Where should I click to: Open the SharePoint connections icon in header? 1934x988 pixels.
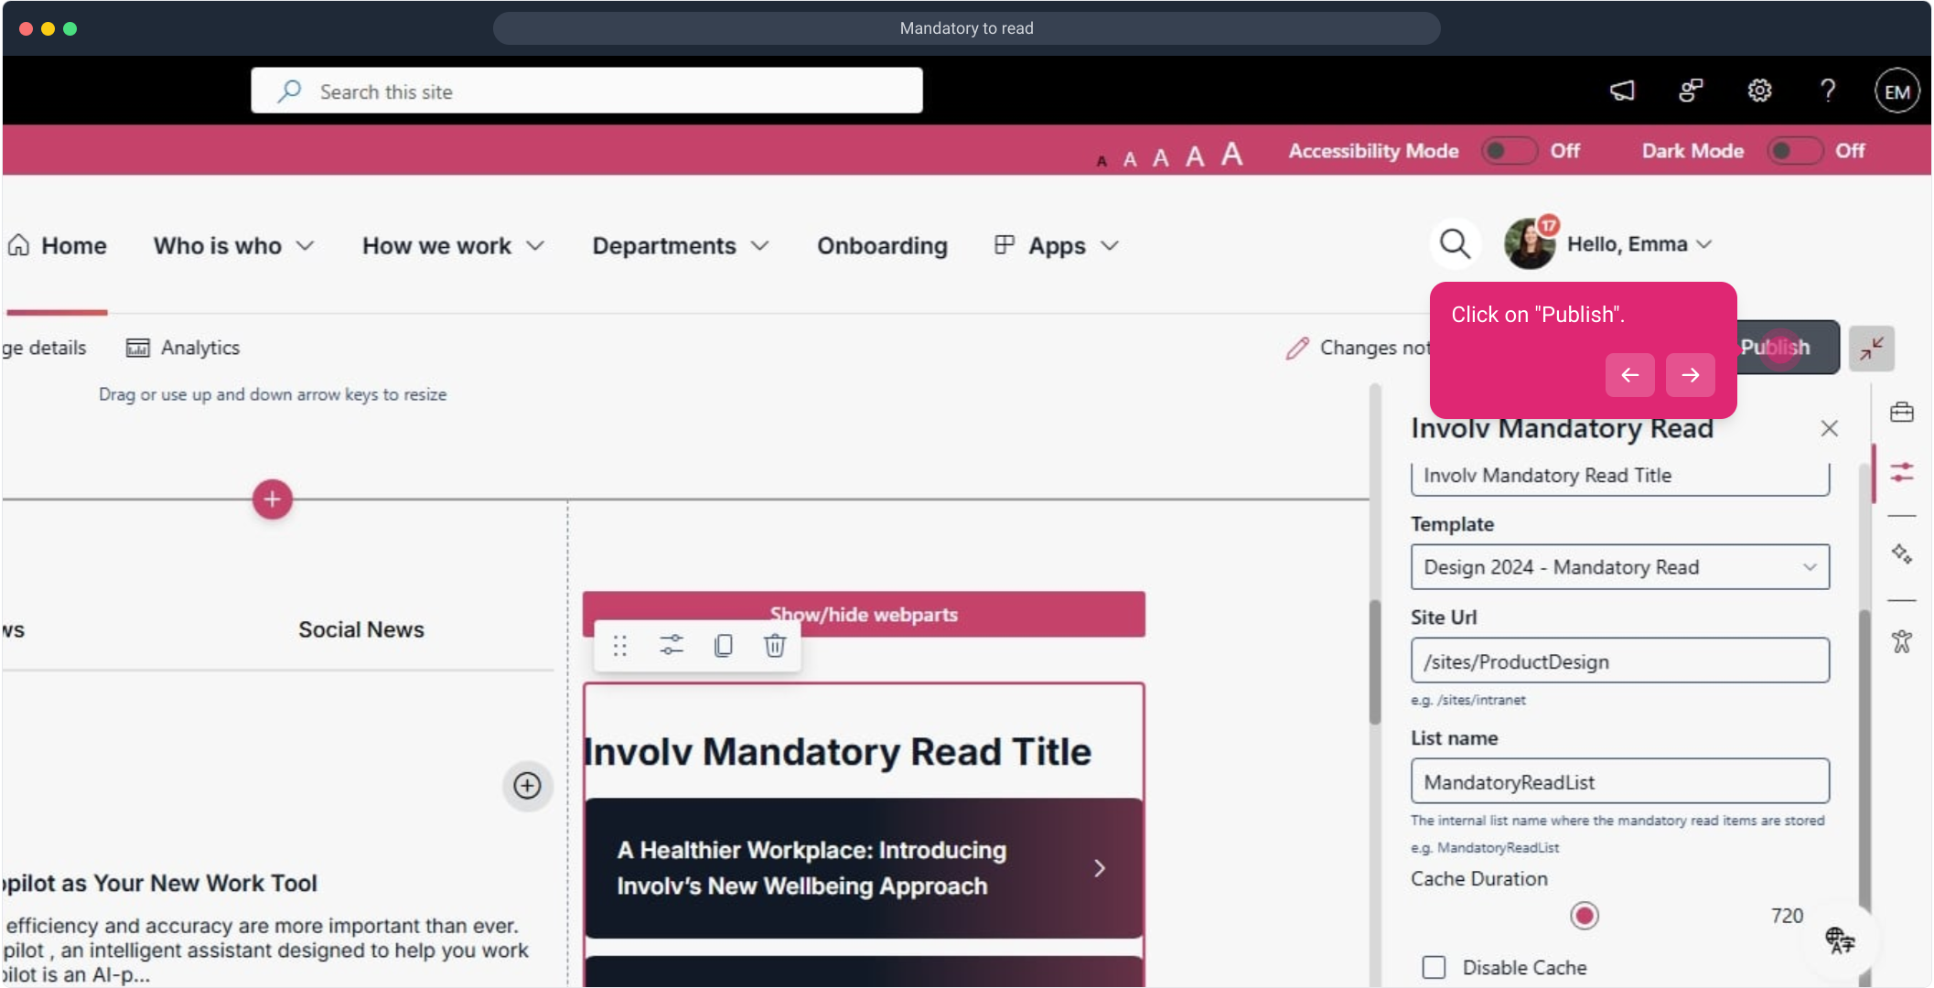(1691, 91)
